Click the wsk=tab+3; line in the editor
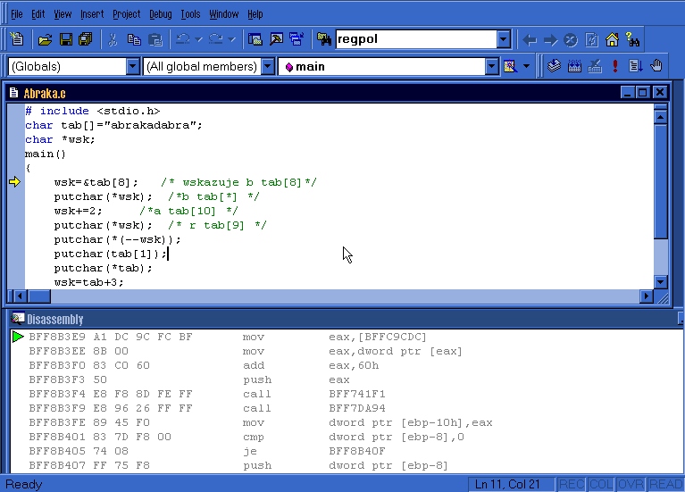The width and height of the screenshot is (685, 492). pos(88,282)
